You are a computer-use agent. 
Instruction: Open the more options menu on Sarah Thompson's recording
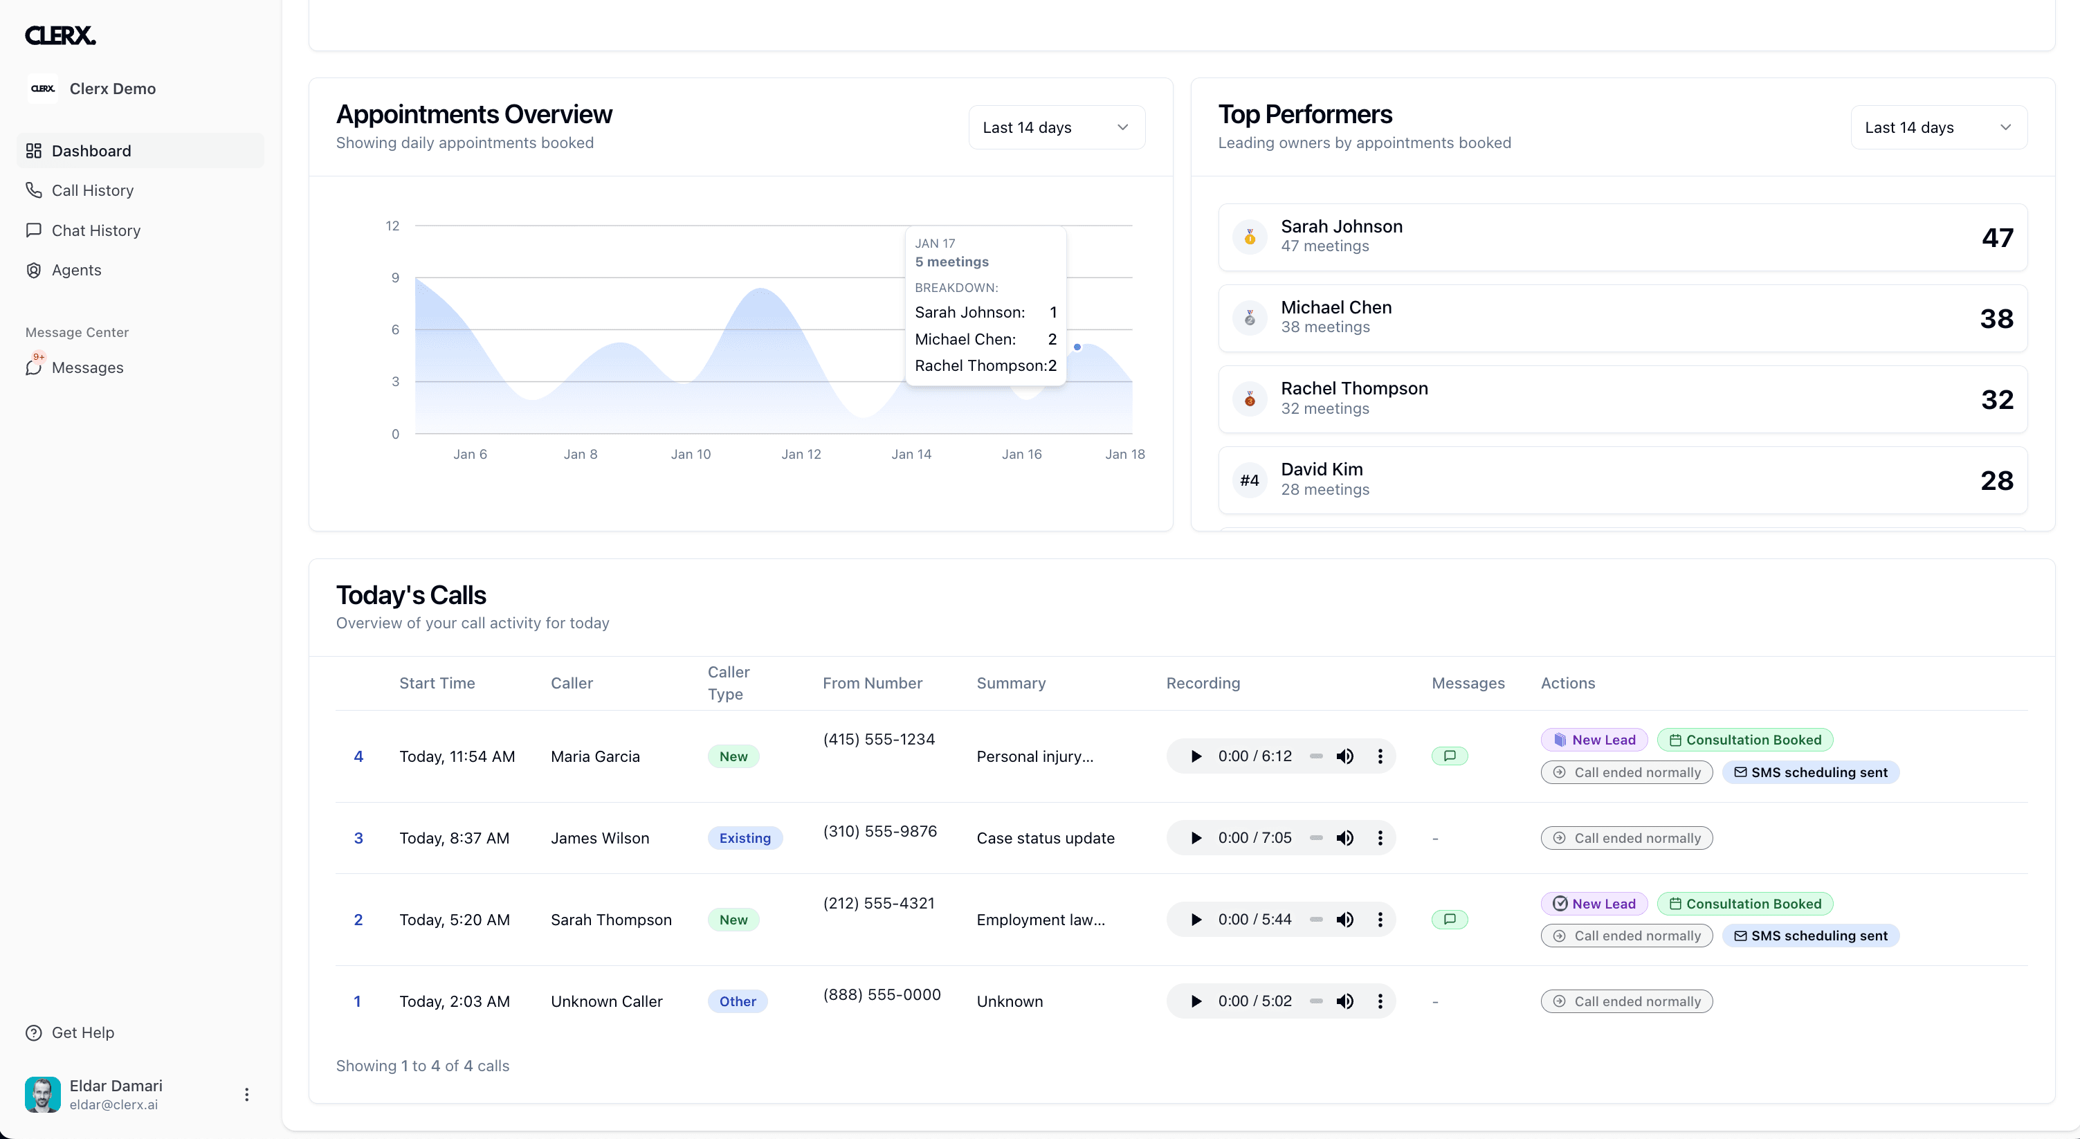pyautogui.click(x=1380, y=920)
